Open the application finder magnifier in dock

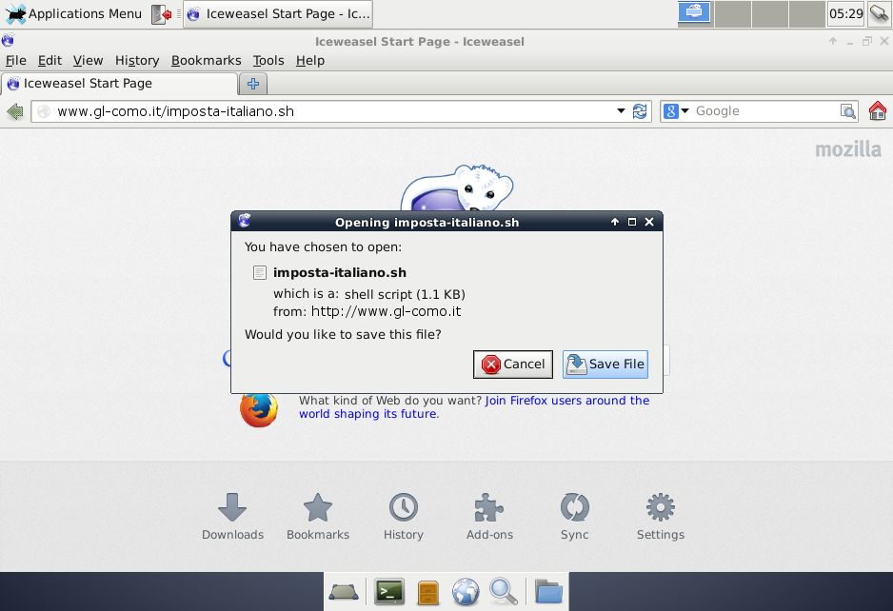[504, 592]
